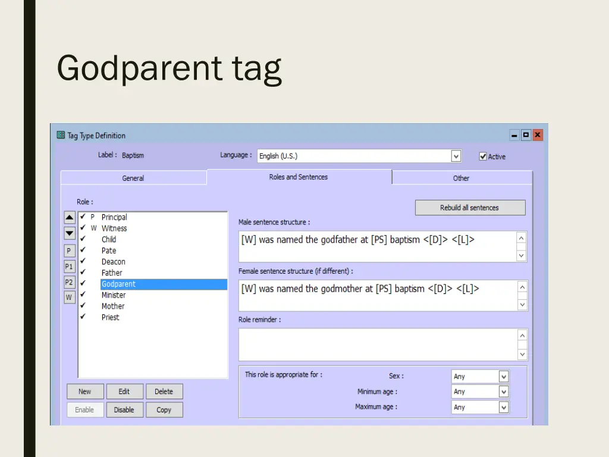The width and height of the screenshot is (609, 457).
Task: Toggle checkmark beside Pate role
Action: 83,250
